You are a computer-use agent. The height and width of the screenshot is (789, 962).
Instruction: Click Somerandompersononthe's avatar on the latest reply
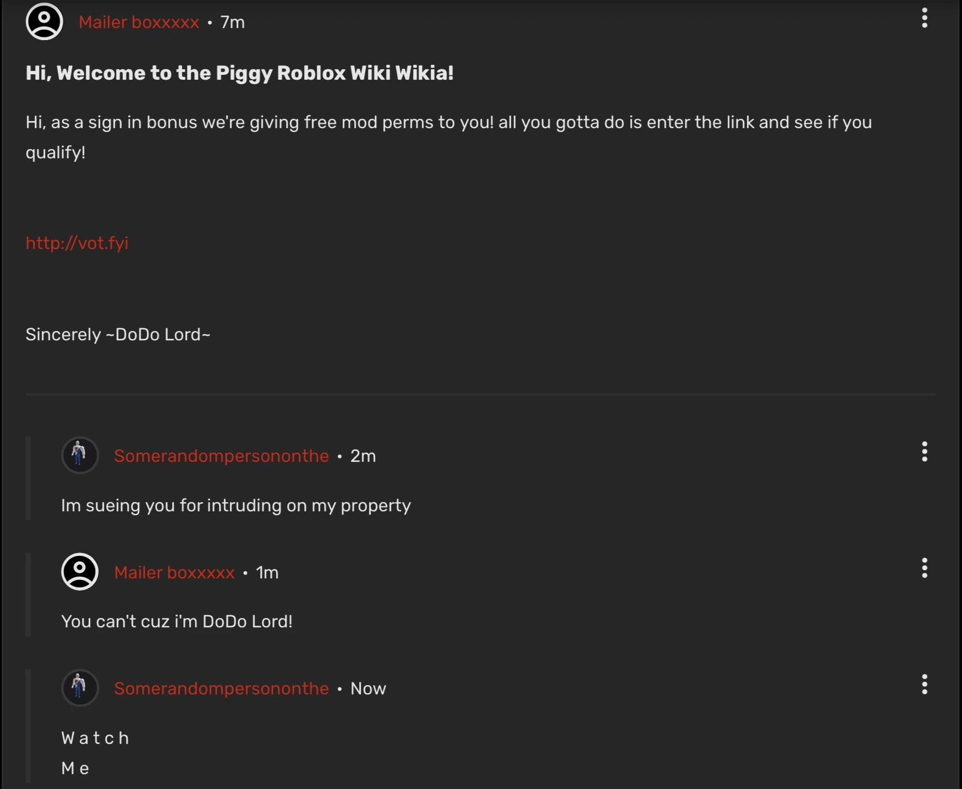pos(80,688)
